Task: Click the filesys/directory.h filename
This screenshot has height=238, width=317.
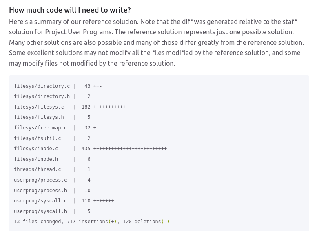Action: click(x=42, y=96)
